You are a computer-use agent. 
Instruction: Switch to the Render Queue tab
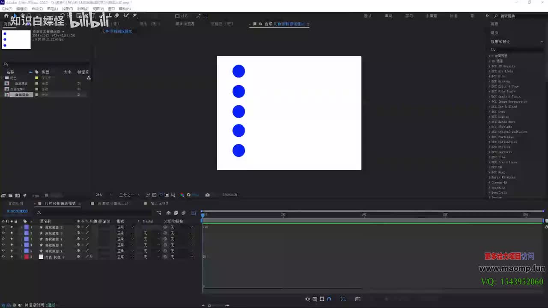[x=16, y=204]
